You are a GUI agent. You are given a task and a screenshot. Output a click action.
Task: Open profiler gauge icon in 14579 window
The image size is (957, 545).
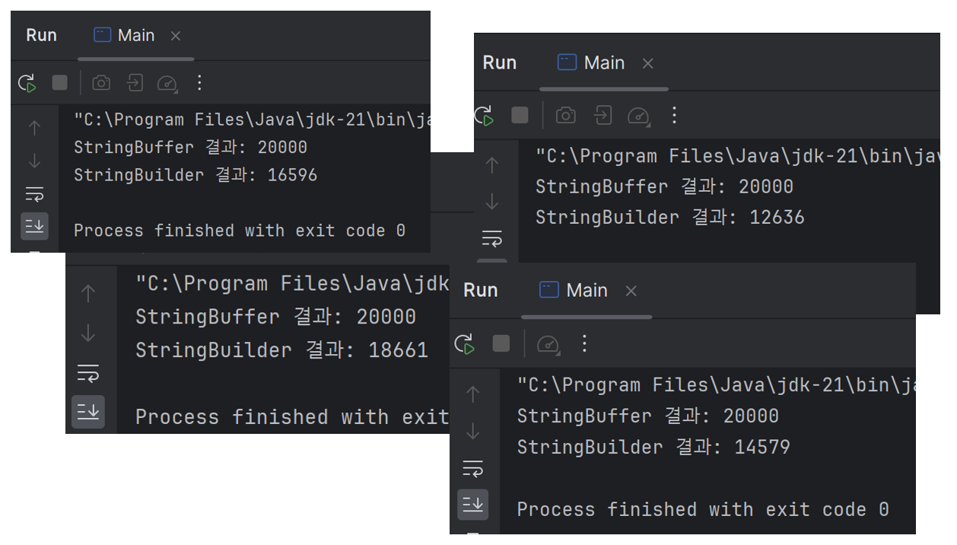[548, 344]
